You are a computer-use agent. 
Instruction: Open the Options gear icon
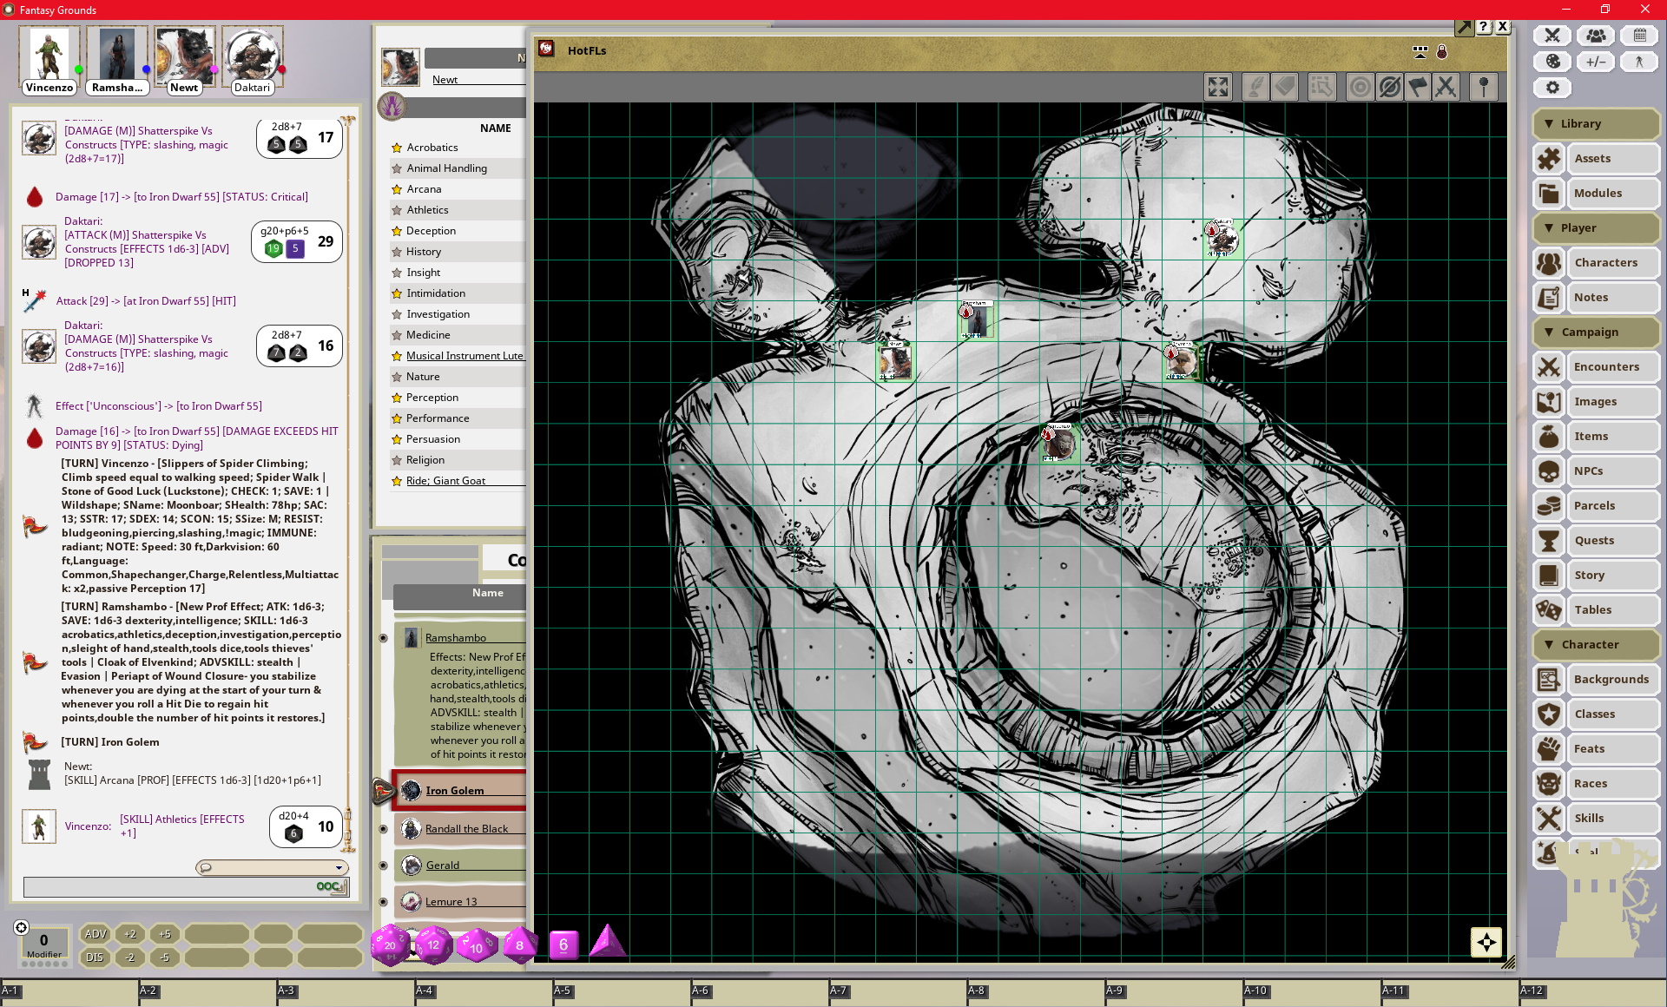(x=1552, y=88)
